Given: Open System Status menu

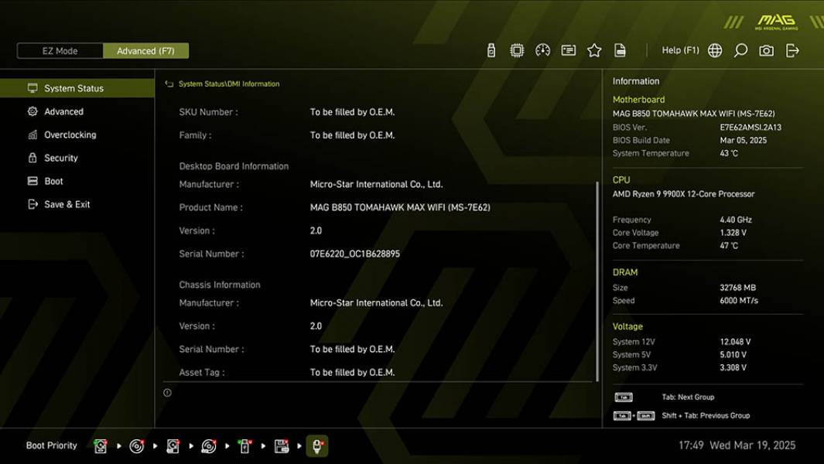Looking at the screenshot, I should pyautogui.click(x=77, y=88).
